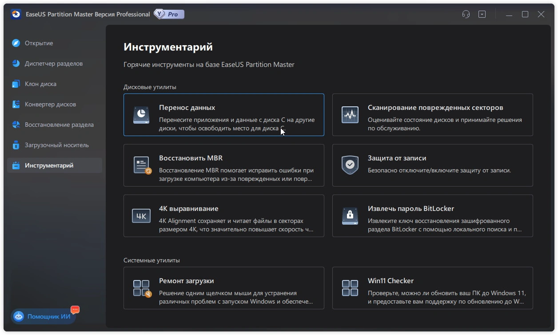Click the Инструментарий sidebar icon

click(16, 165)
